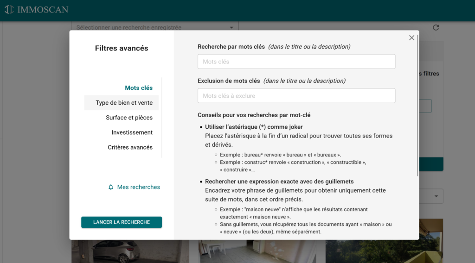Open the Type de bien et vente section
This screenshot has width=475, height=263.
pos(122,103)
